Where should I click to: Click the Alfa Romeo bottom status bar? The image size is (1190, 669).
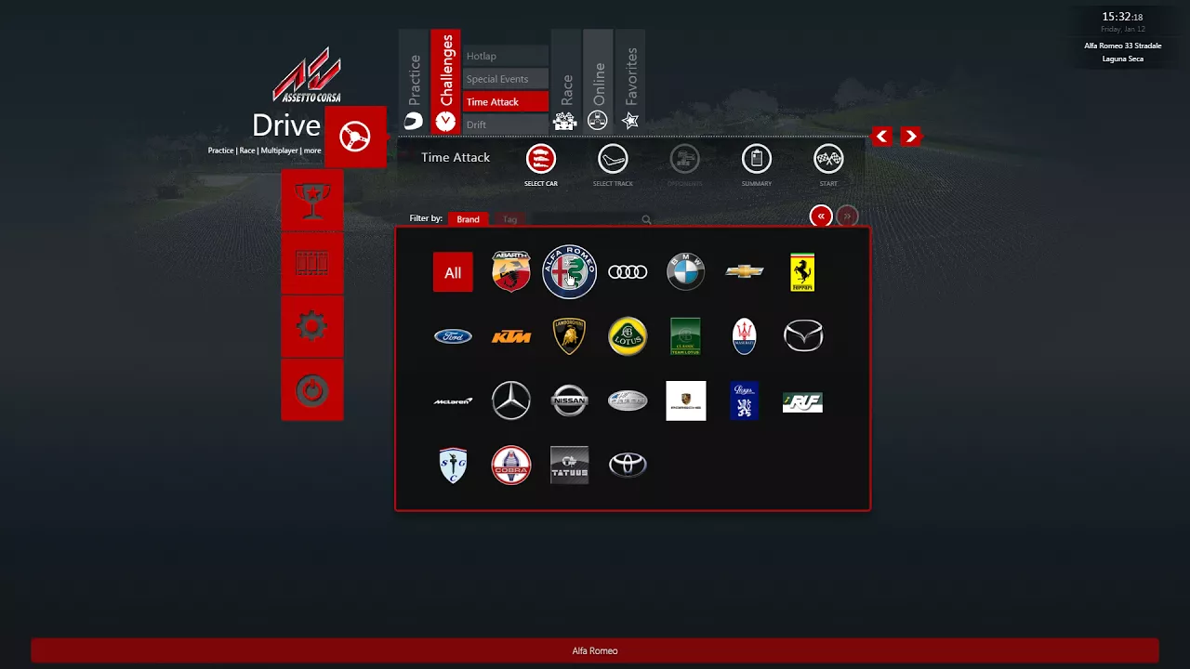click(x=595, y=650)
